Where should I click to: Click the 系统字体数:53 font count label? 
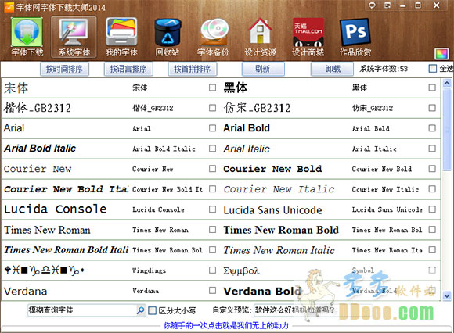click(384, 69)
